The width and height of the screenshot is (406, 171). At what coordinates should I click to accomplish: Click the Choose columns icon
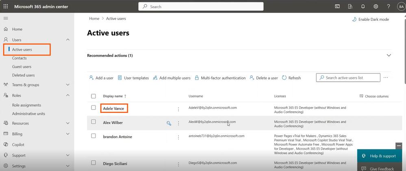[x=361, y=96]
